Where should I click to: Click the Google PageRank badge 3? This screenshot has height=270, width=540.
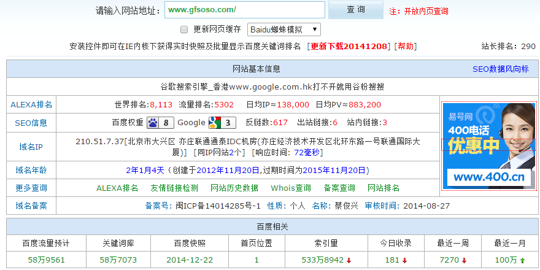point(222,123)
